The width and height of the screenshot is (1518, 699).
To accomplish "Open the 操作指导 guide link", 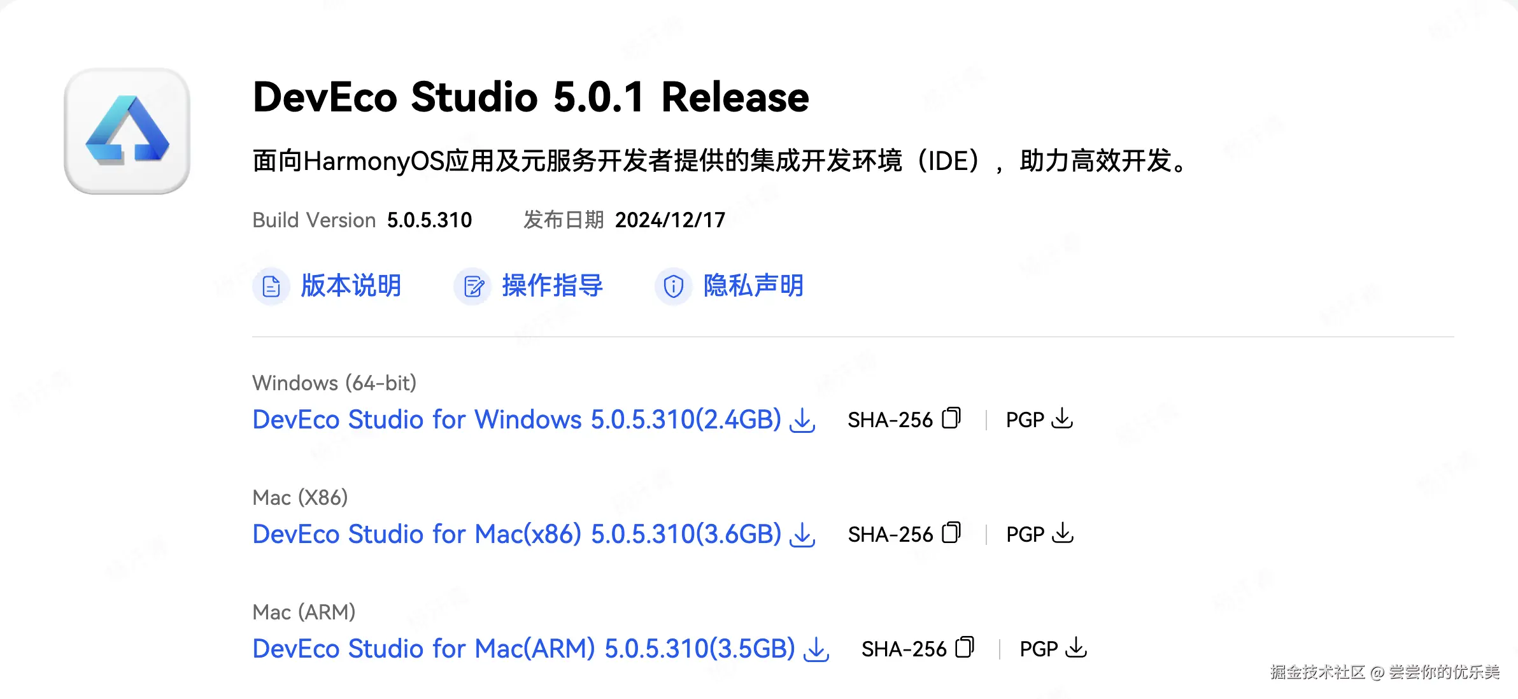I will coord(552,286).
